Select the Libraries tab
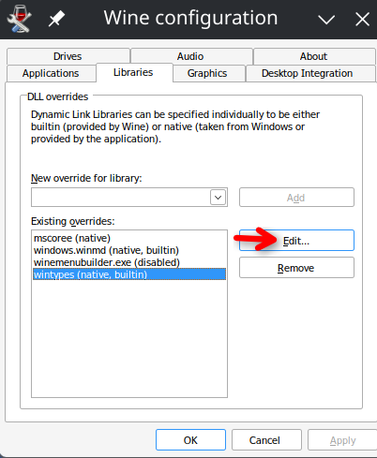Image resolution: width=377 pixels, height=458 pixels. [x=134, y=72]
